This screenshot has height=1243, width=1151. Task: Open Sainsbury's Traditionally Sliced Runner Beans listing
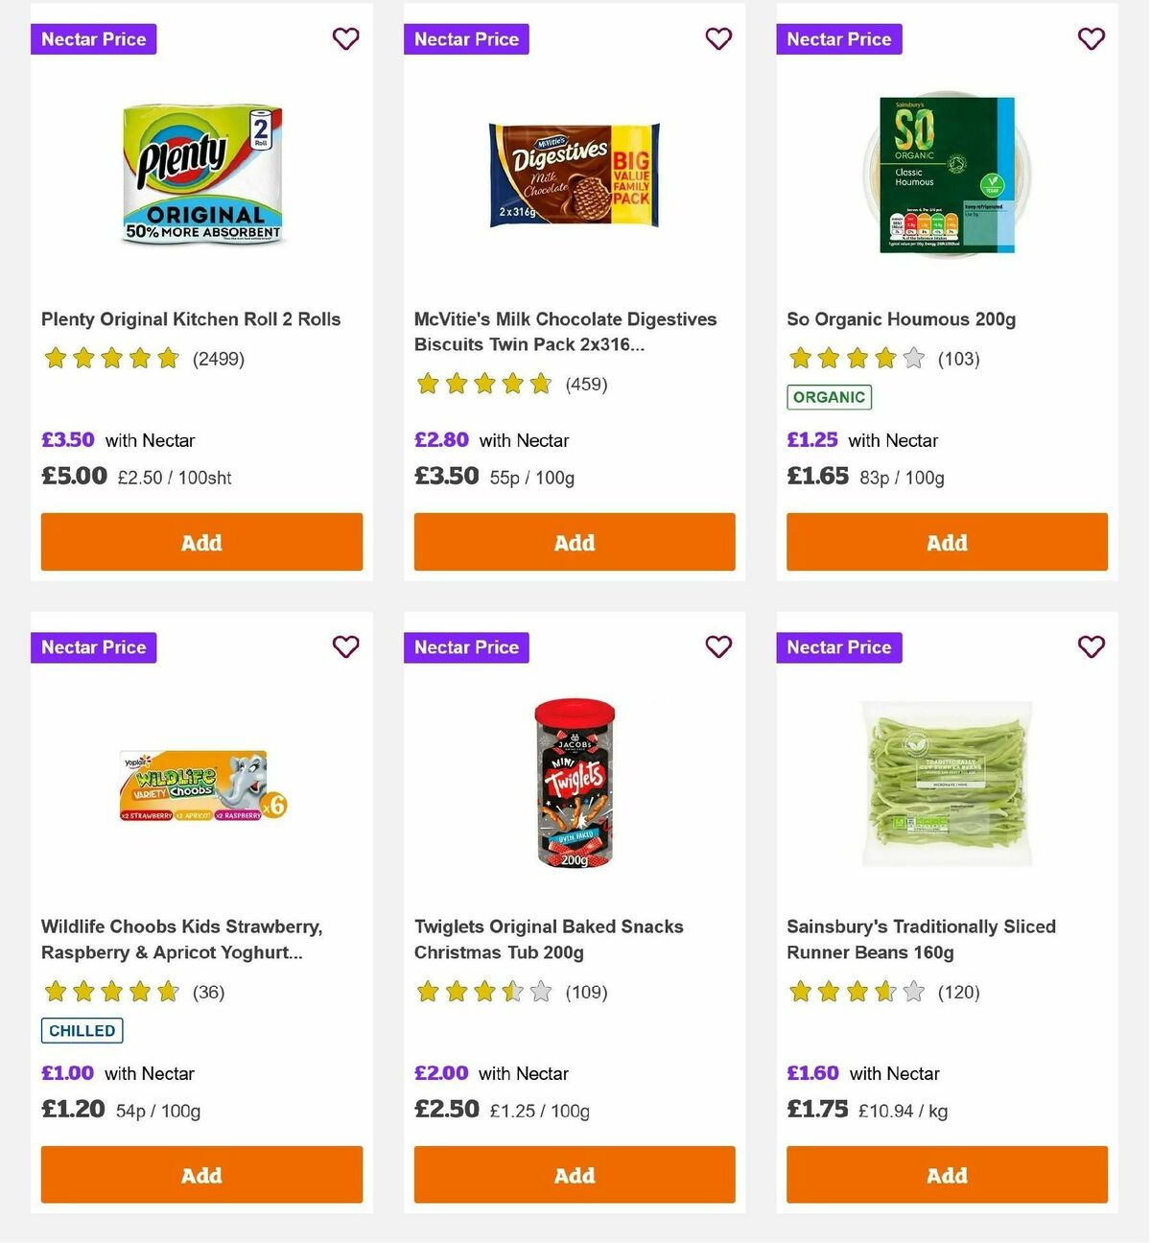point(921,939)
